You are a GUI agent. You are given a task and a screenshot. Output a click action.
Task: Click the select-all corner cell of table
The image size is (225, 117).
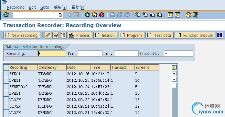(x=6, y=67)
